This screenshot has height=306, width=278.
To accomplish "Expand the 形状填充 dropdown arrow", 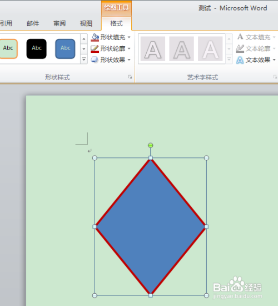I will coord(129,37).
